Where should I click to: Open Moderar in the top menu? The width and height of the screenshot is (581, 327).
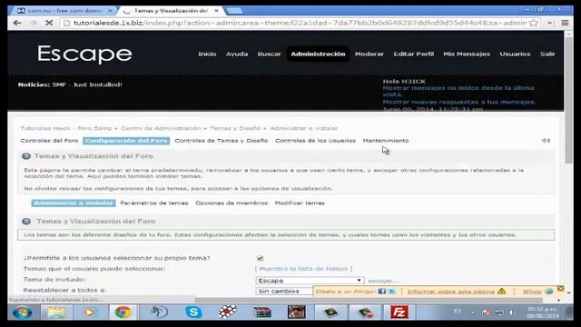[369, 54]
